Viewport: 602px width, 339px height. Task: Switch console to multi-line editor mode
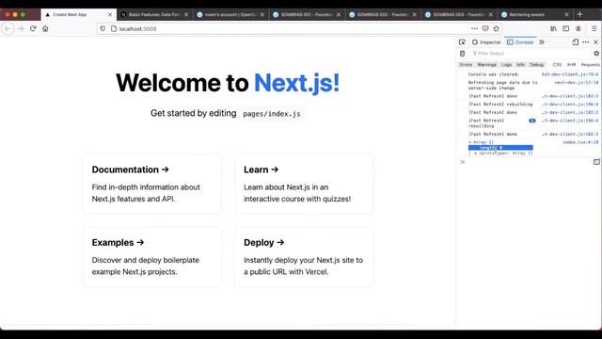(x=596, y=162)
